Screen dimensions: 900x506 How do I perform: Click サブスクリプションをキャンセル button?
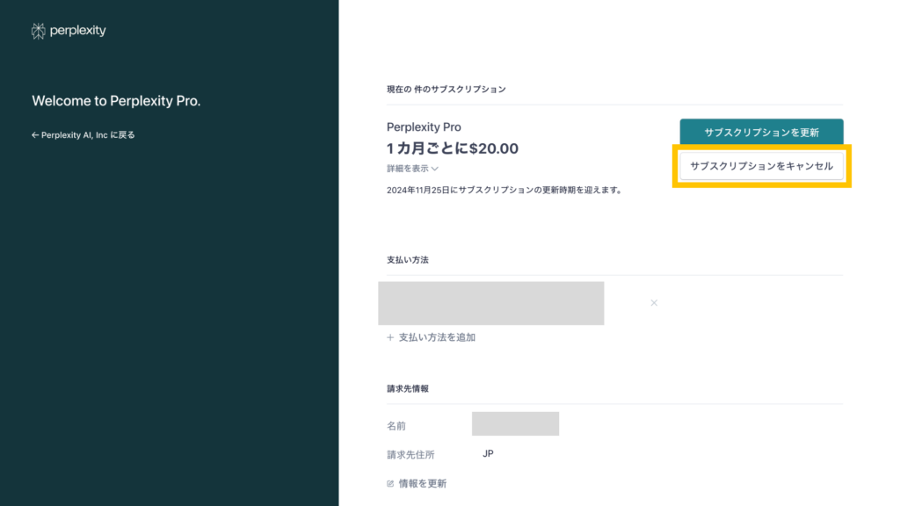[762, 166]
